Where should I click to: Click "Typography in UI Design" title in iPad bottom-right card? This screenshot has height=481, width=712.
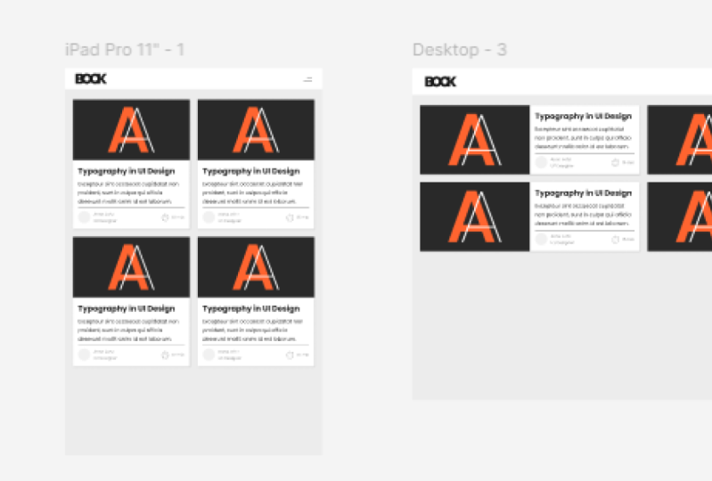point(251,308)
